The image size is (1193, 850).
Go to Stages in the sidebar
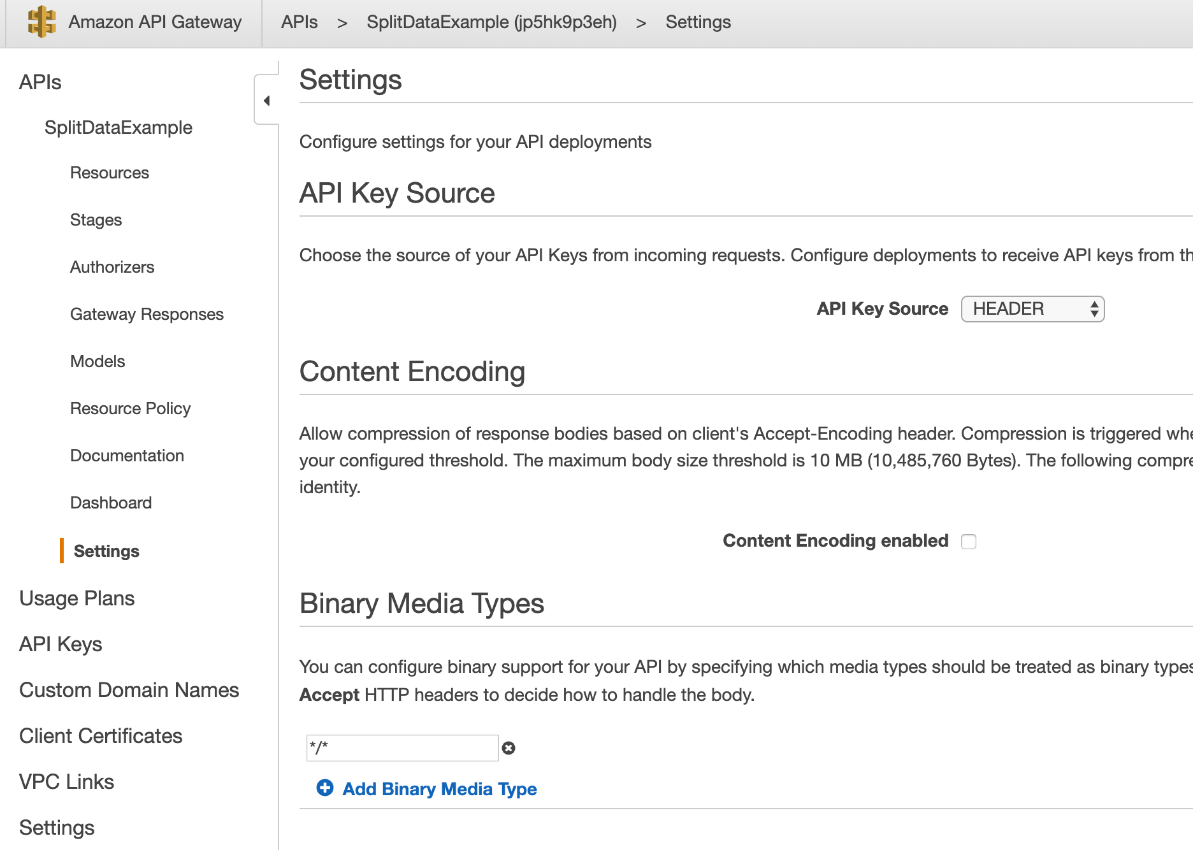[96, 220]
